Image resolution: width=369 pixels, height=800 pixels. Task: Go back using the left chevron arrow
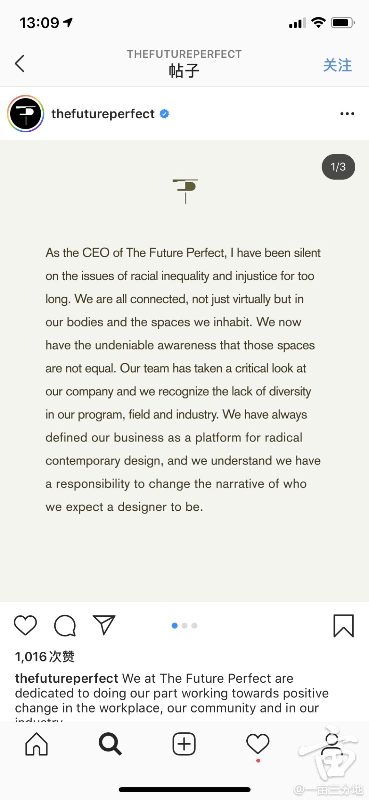click(x=20, y=64)
